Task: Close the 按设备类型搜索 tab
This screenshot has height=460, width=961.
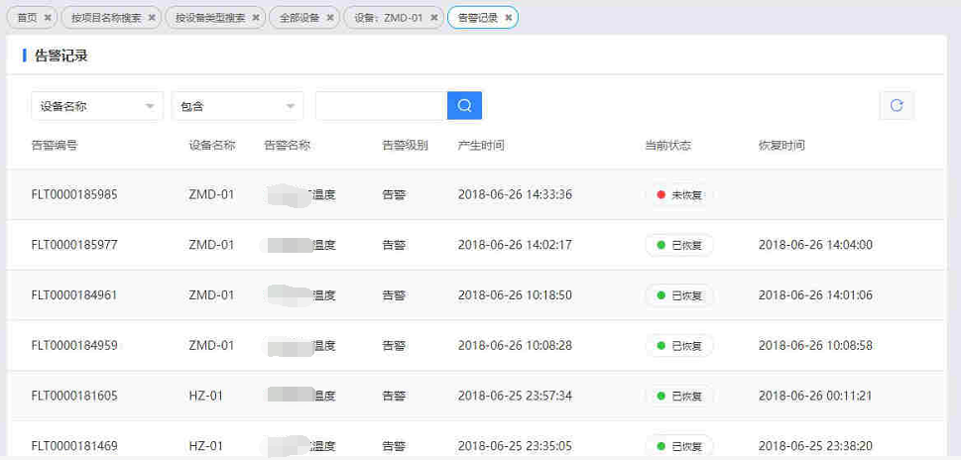Action: (255, 18)
